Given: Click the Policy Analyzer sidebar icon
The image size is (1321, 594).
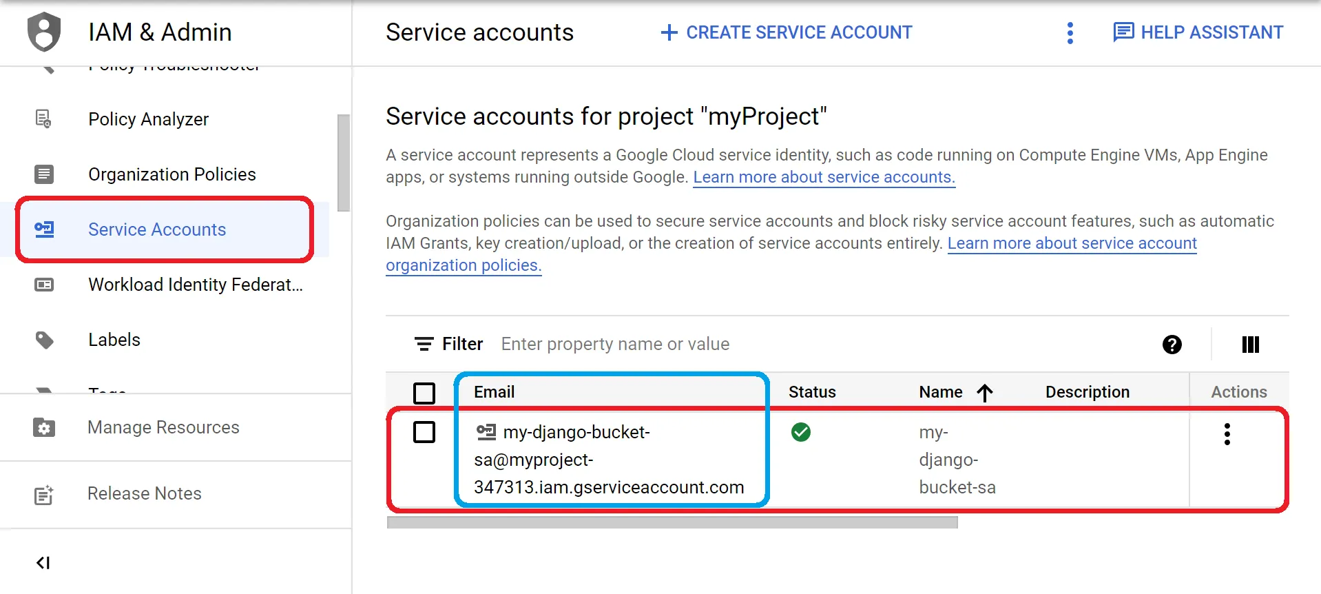Looking at the screenshot, I should pos(44,119).
